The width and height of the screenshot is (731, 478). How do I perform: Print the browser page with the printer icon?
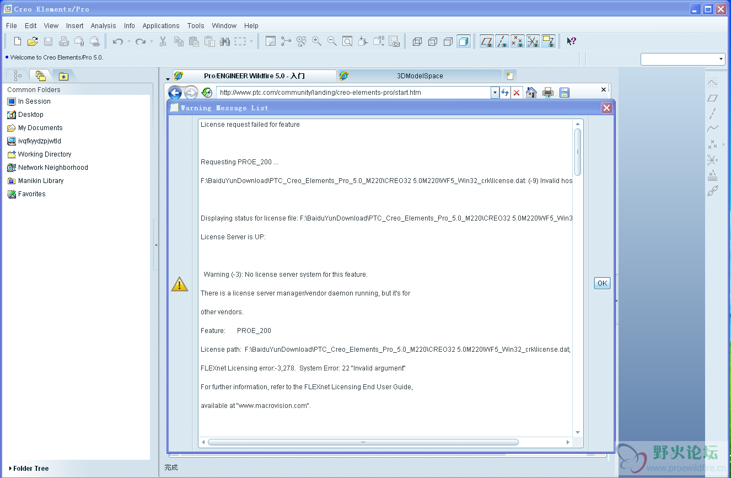pos(548,93)
